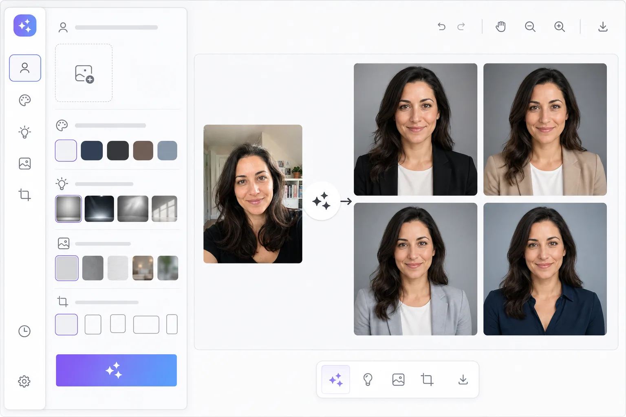Click the sparkle tool in bottom toolbar
626x417 pixels.
pyautogui.click(x=336, y=380)
